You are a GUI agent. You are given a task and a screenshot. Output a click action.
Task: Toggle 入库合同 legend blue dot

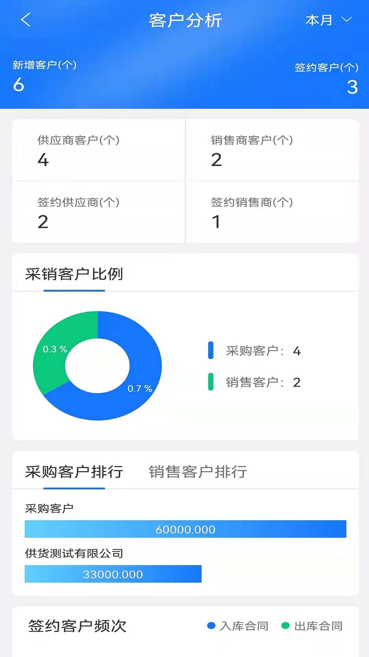[211, 626]
